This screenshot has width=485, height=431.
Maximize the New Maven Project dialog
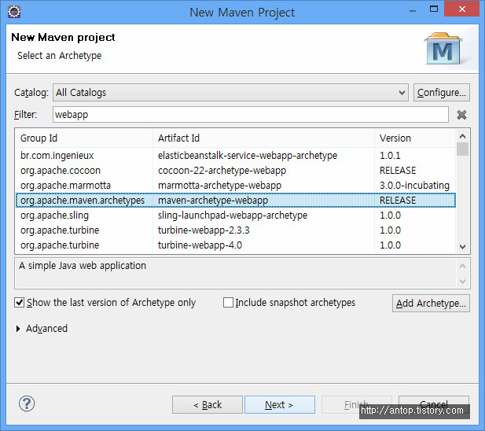pos(434,9)
